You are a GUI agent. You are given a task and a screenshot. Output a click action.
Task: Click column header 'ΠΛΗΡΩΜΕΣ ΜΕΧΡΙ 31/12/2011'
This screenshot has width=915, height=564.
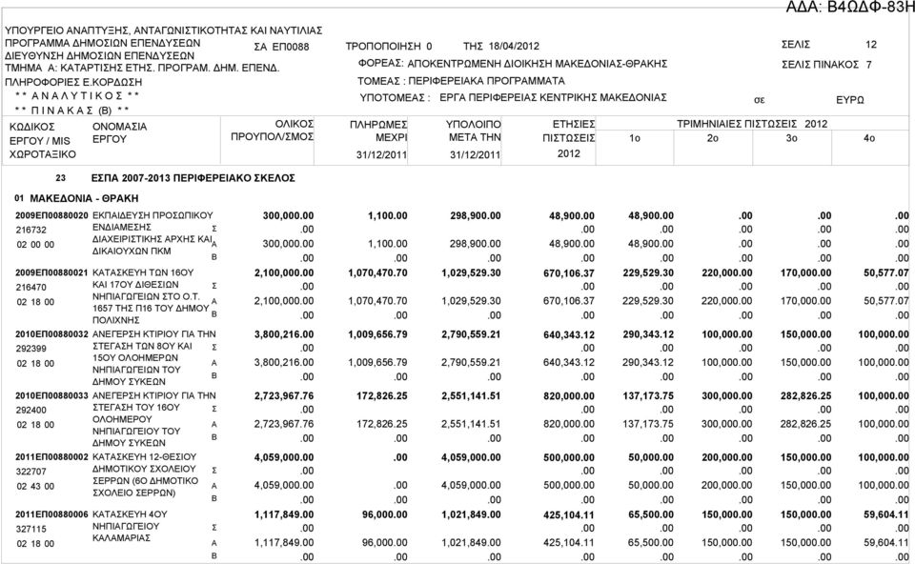click(x=378, y=140)
